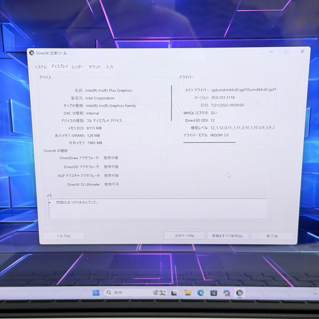This screenshot has height=319, width=319.
Task: Click the driver panel horizontal scrollbar
Action: 209,142
